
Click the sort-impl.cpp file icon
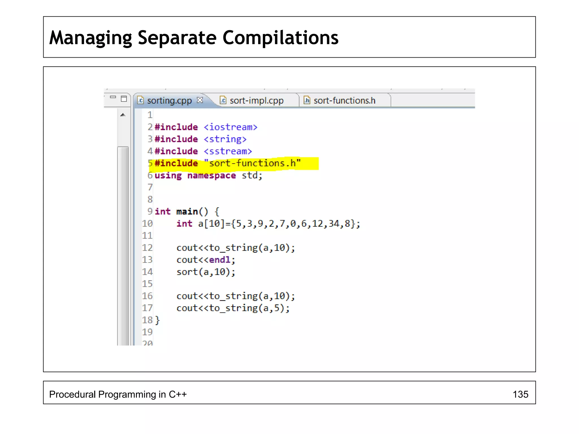pyautogui.click(x=223, y=100)
